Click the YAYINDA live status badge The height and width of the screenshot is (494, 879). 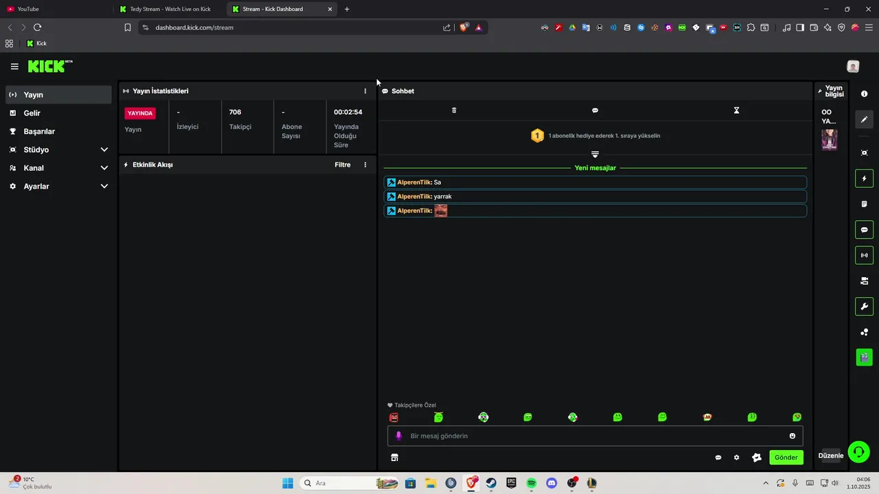(x=140, y=113)
